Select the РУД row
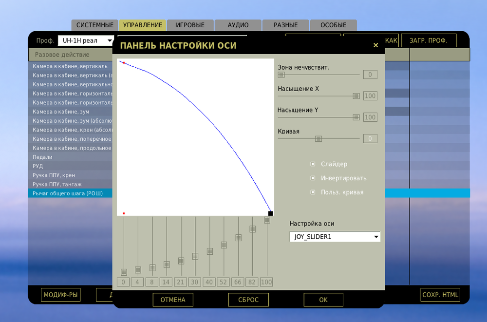 (71, 166)
